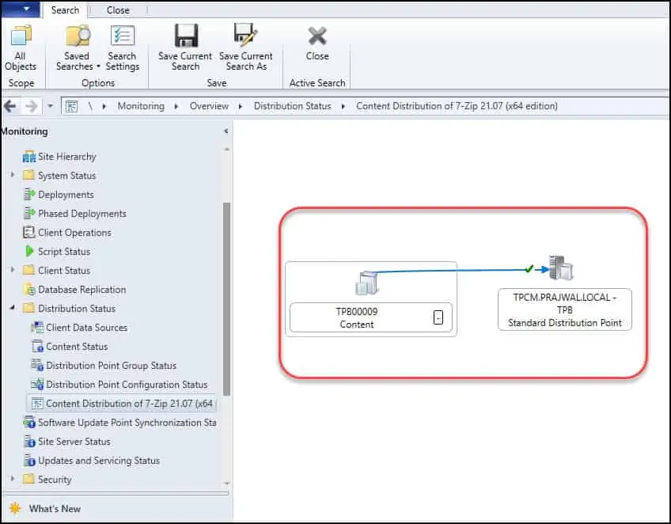
Task: Open What's New workspace
Action: [55, 509]
